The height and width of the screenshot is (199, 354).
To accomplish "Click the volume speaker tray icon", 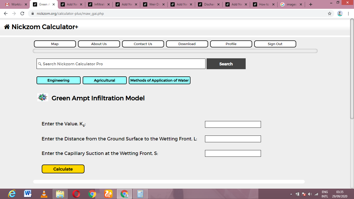I will pyautogui.click(x=310, y=194).
